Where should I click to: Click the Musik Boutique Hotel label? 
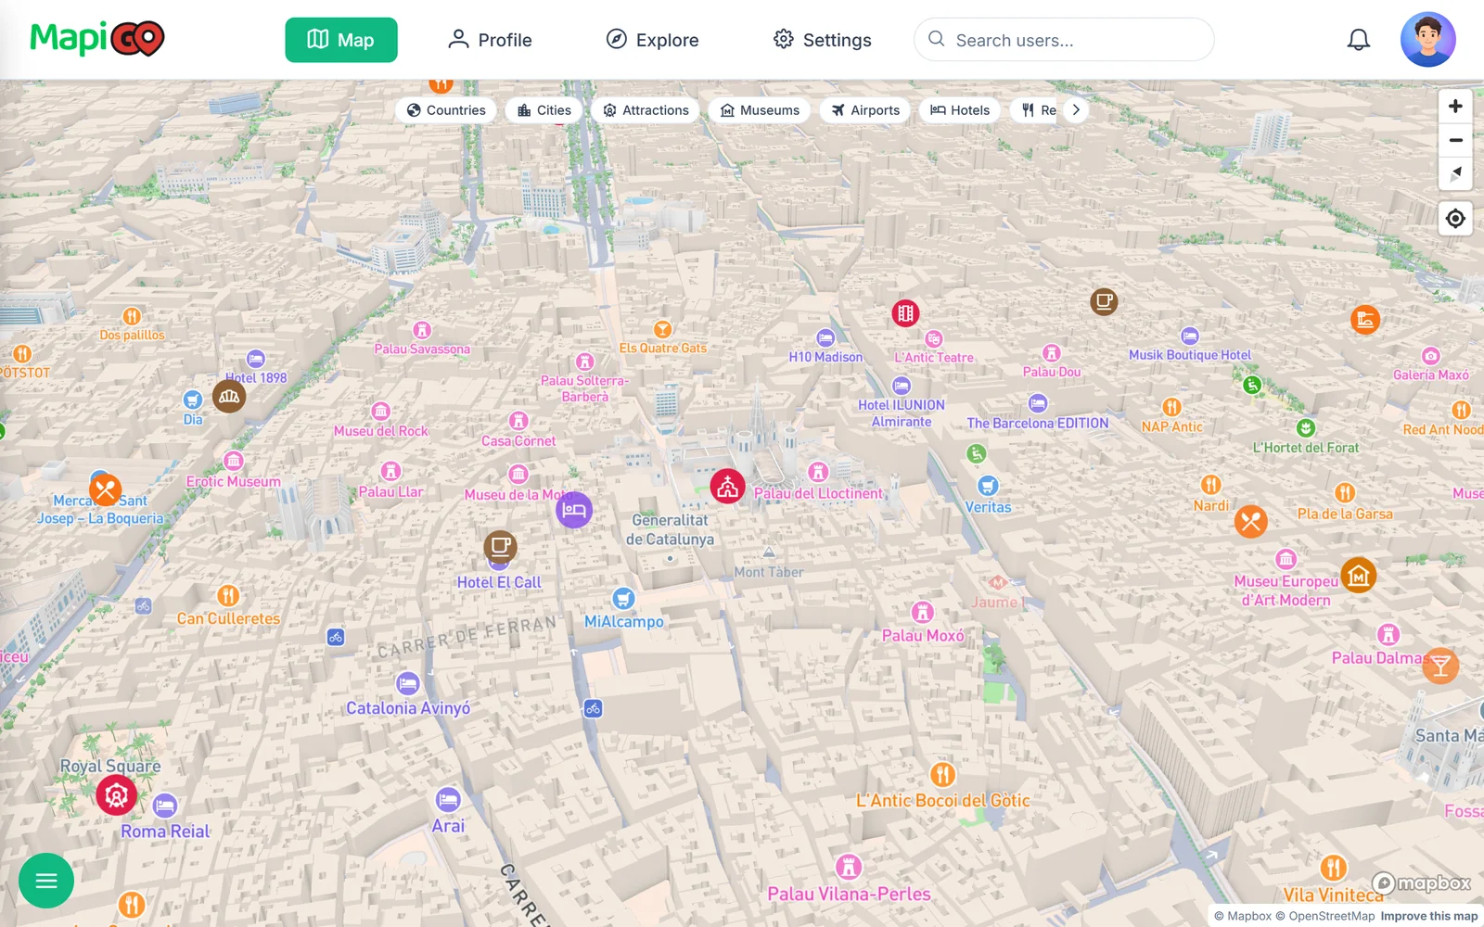[x=1190, y=355]
